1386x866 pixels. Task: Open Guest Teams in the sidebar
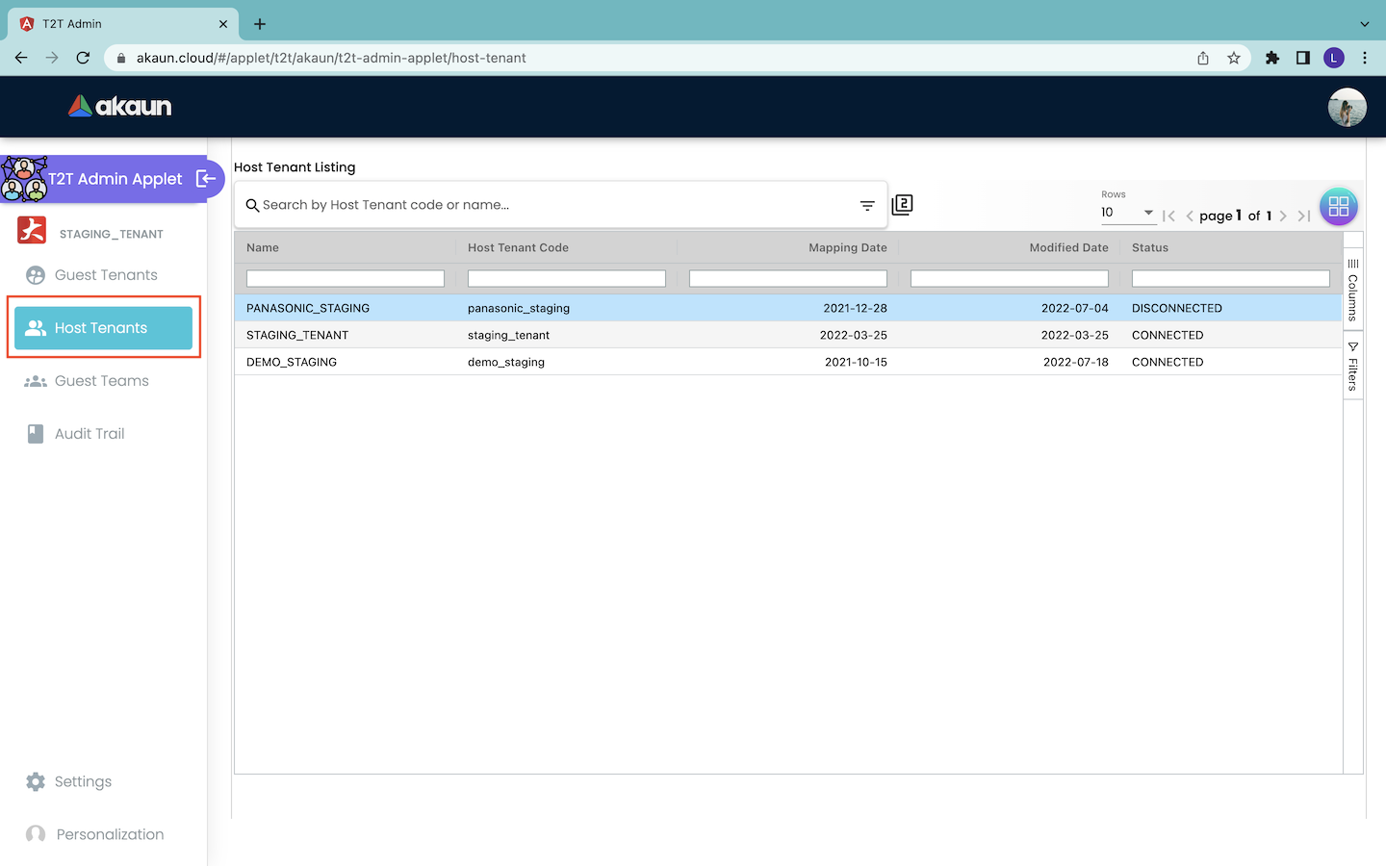[101, 381]
